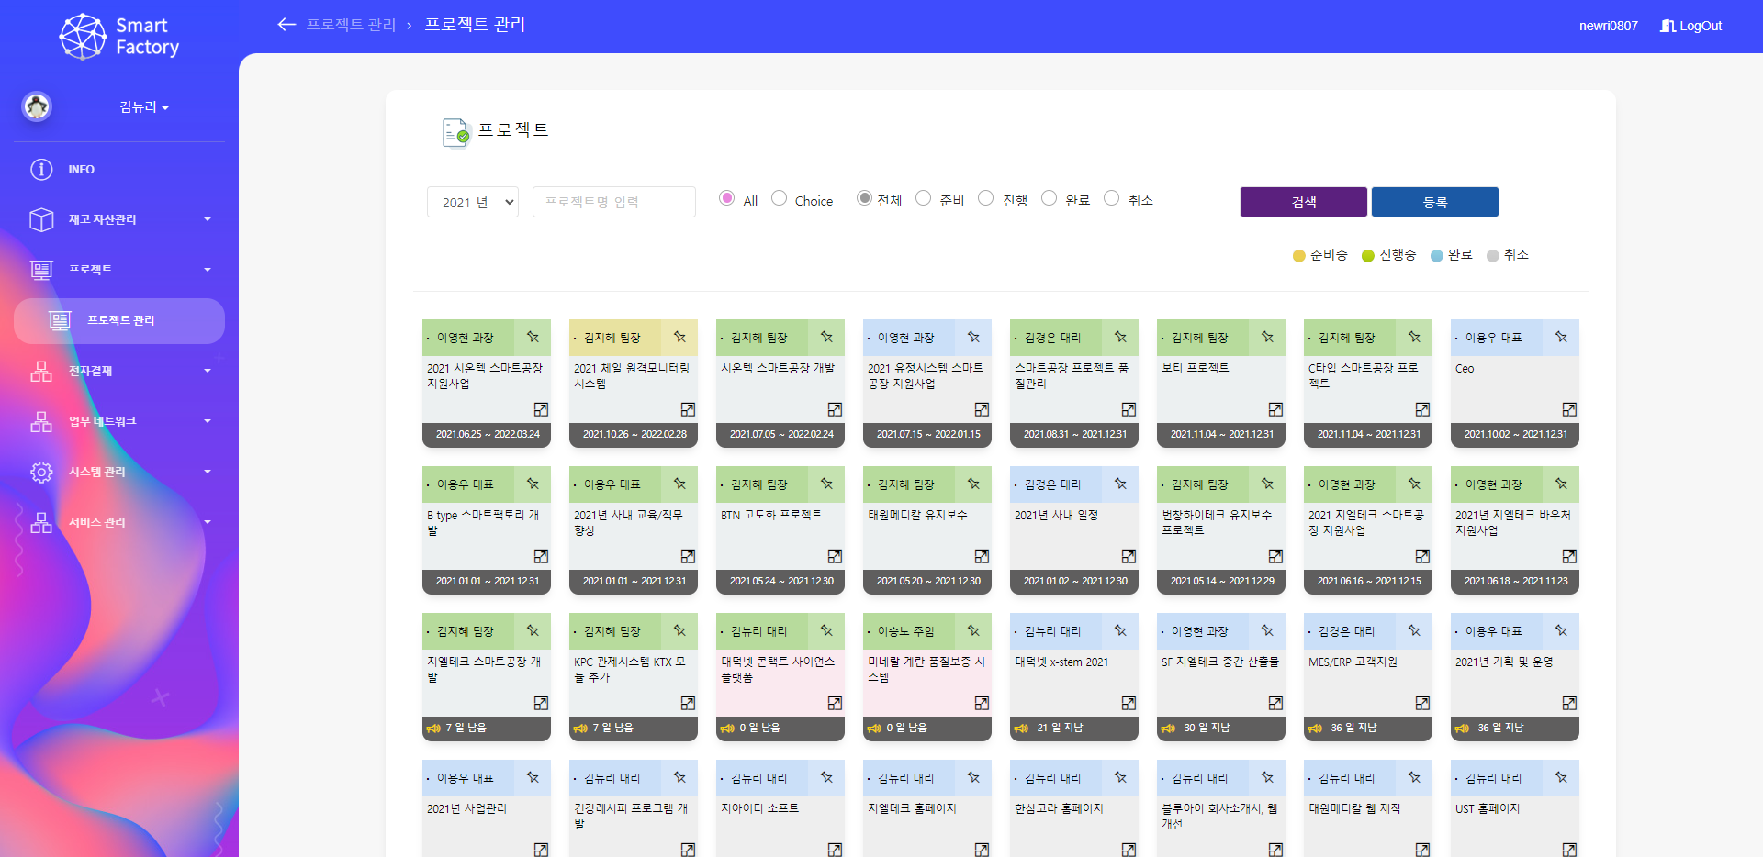The image size is (1763, 857).
Task: Open expand icon on BTN 고도화 프로젝트 card
Action: [x=835, y=556]
